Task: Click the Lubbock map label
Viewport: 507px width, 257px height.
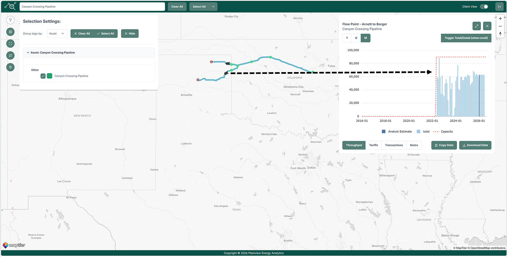Action: [186, 143]
